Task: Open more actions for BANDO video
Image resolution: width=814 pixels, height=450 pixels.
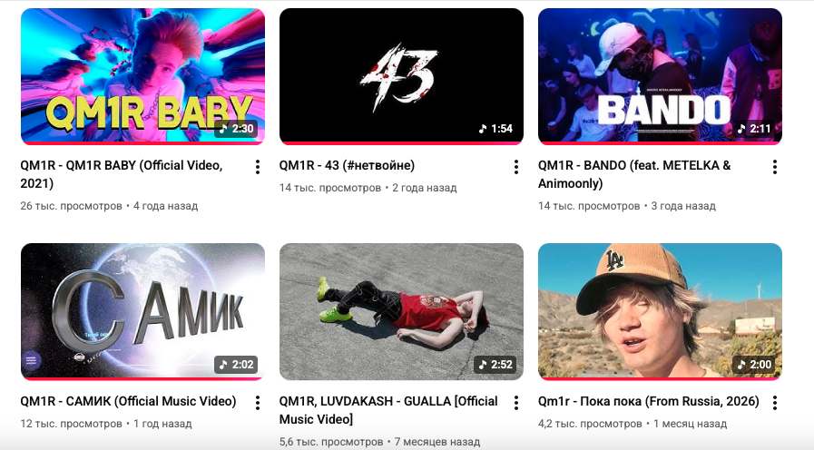Action: 775,167
